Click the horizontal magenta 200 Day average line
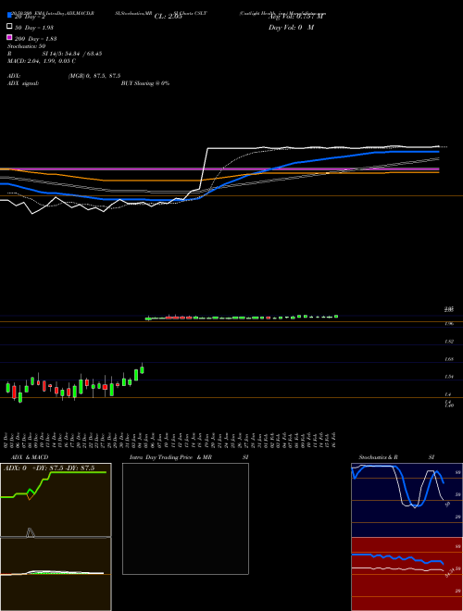Viewport: 463px width, 611px height. (219, 169)
